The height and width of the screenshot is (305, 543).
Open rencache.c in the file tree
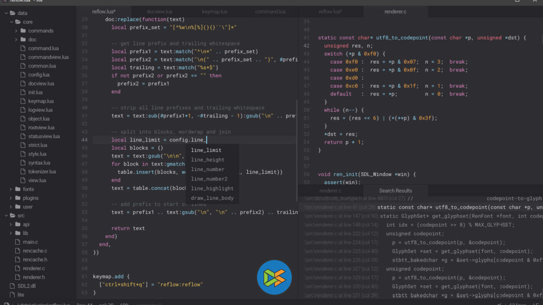tap(35, 251)
